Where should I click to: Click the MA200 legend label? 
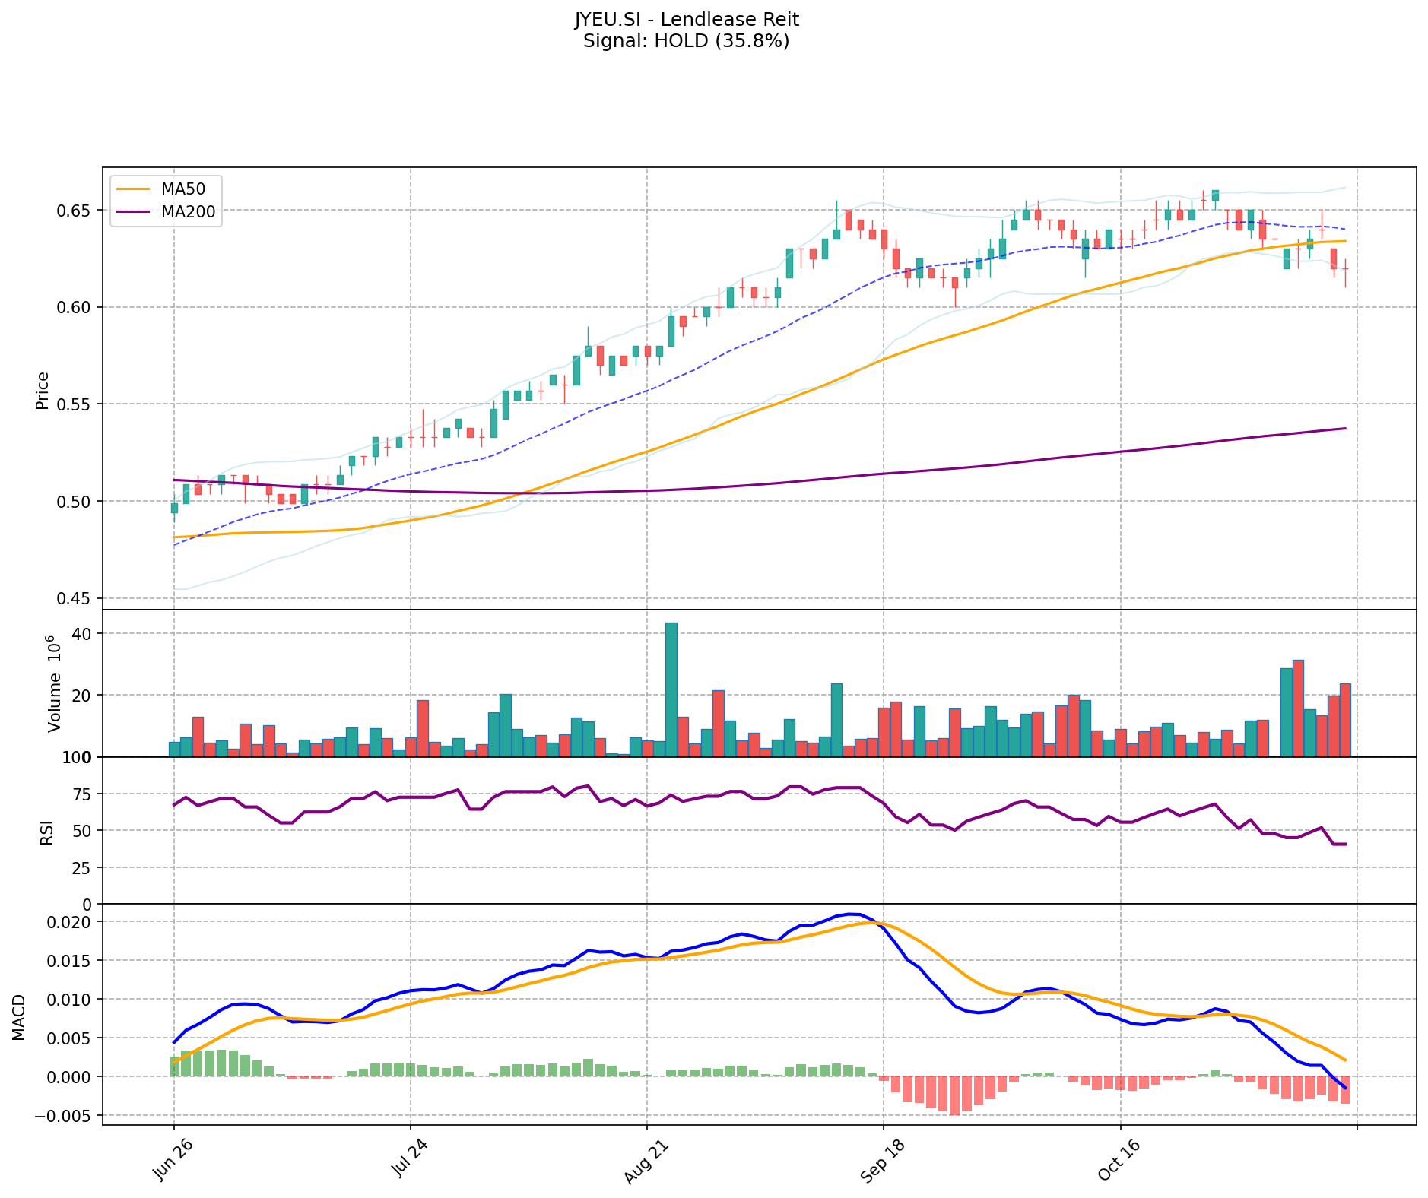tap(188, 212)
